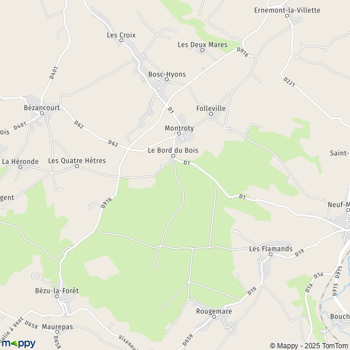Click the D221 road label
This screenshot has width=350, height=350.
289,82
